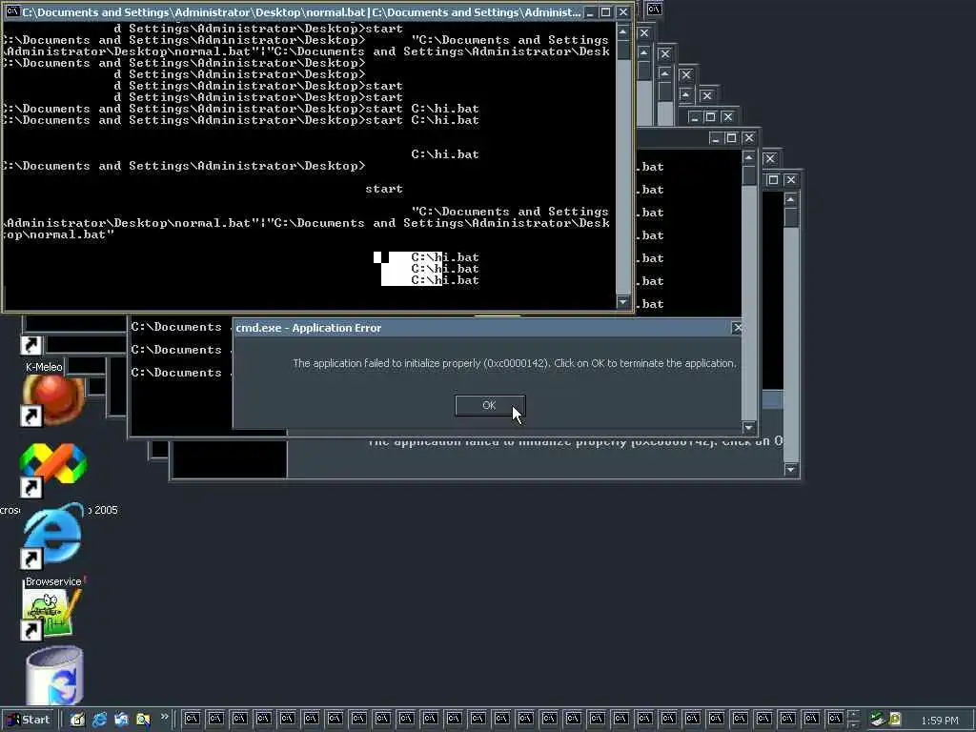Show the previous row of taskbar buttons
The image size is (976, 732).
point(853,714)
